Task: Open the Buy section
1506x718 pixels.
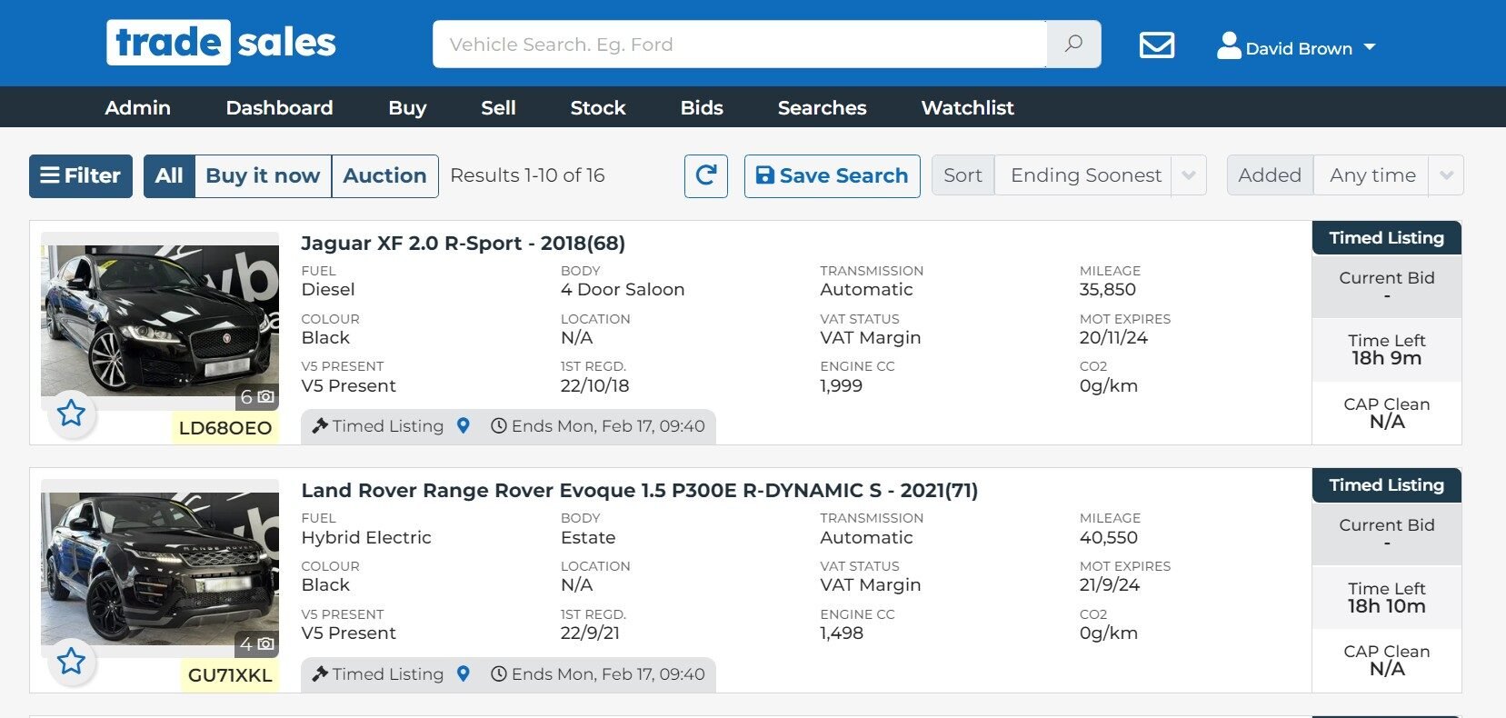Action: [407, 107]
